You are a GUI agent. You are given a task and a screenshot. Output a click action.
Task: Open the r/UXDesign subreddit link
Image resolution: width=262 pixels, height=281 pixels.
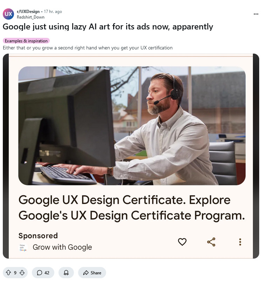click(x=28, y=12)
